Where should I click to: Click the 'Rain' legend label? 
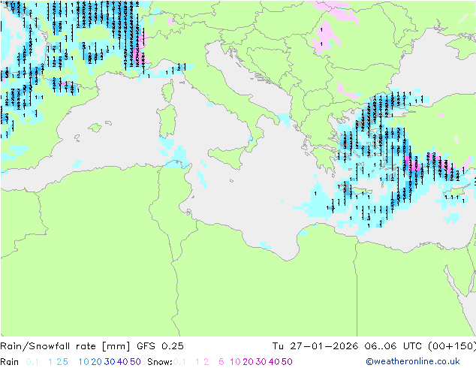click(10, 362)
